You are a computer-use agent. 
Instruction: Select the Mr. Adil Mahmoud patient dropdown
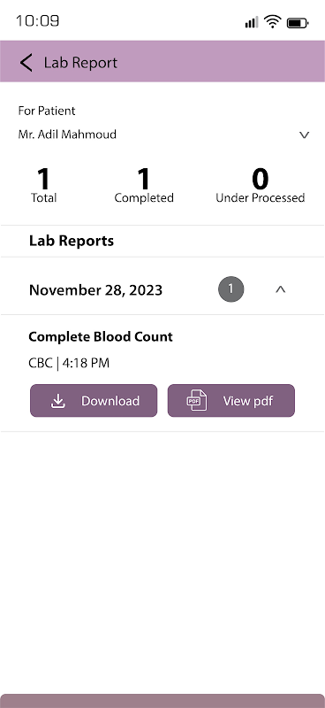[x=162, y=135]
